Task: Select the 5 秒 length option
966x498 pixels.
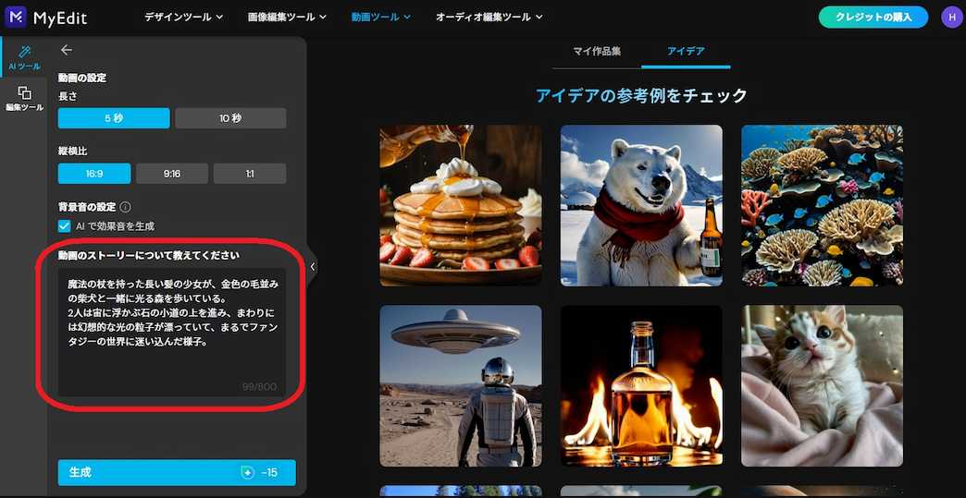Action: coord(114,118)
